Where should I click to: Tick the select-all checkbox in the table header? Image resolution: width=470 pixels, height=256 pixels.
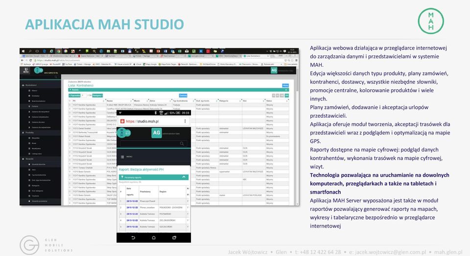click(70, 101)
